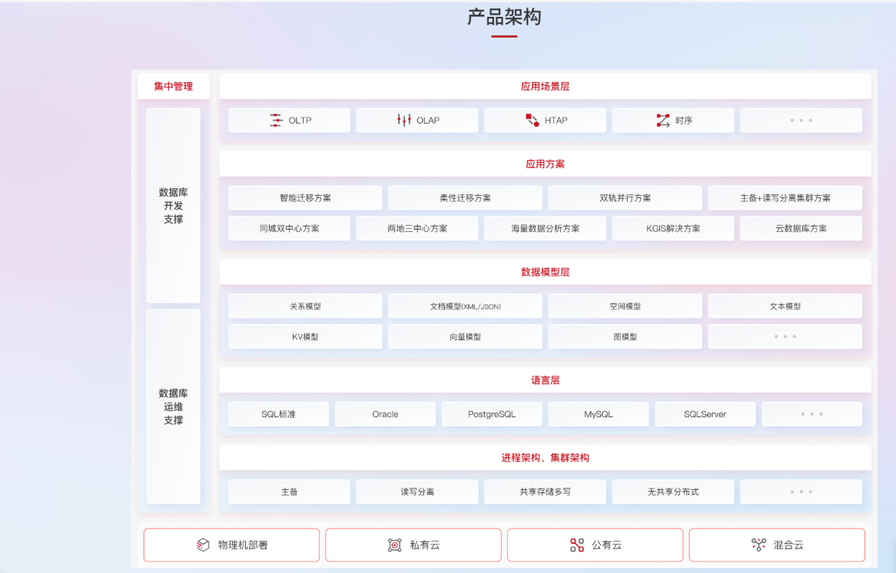Select 无共享分布式 architecture box
Image resolution: width=896 pixels, height=573 pixels.
(673, 492)
